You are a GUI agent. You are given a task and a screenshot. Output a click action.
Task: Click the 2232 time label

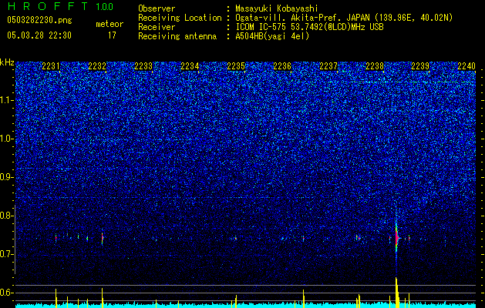tap(97, 66)
